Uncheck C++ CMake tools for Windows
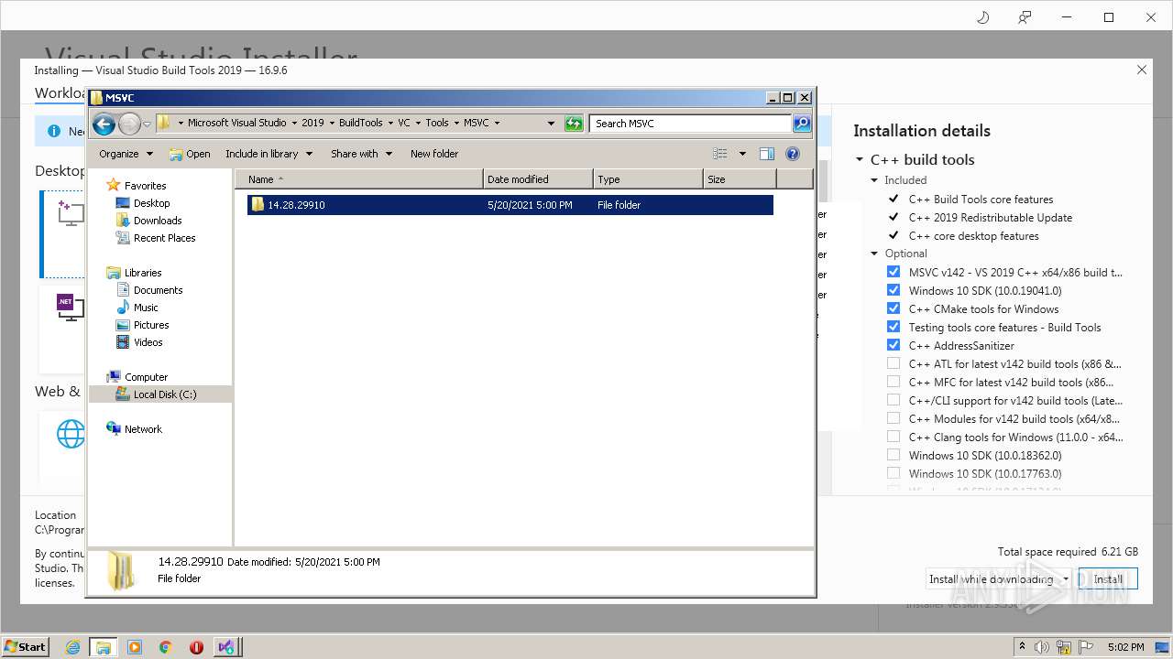This screenshot has width=1173, height=659. (x=893, y=308)
